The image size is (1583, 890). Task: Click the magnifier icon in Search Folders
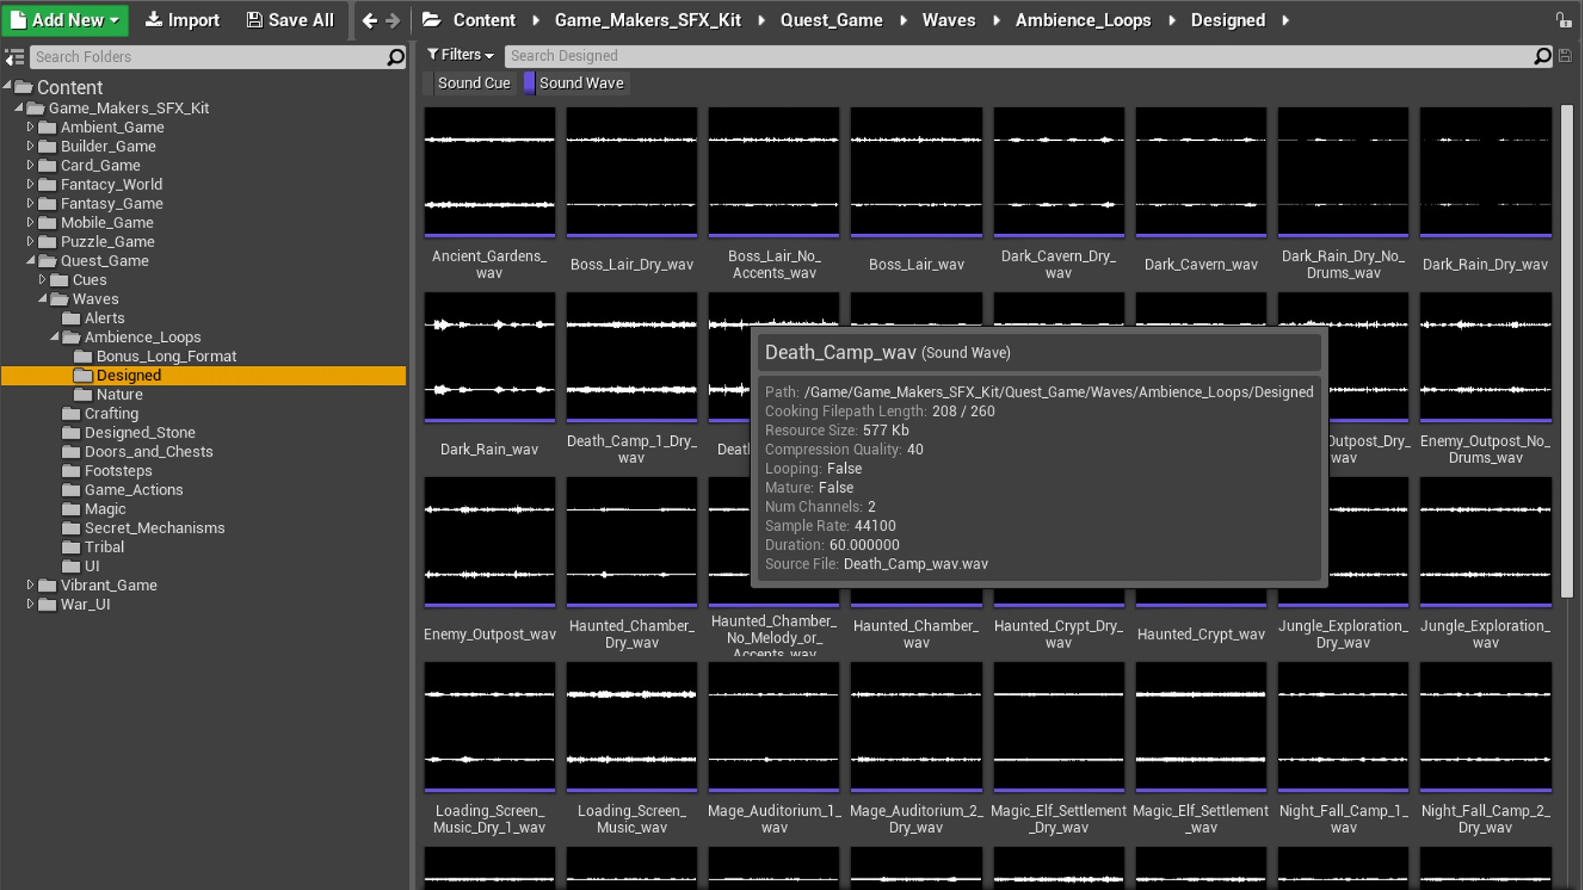point(397,58)
